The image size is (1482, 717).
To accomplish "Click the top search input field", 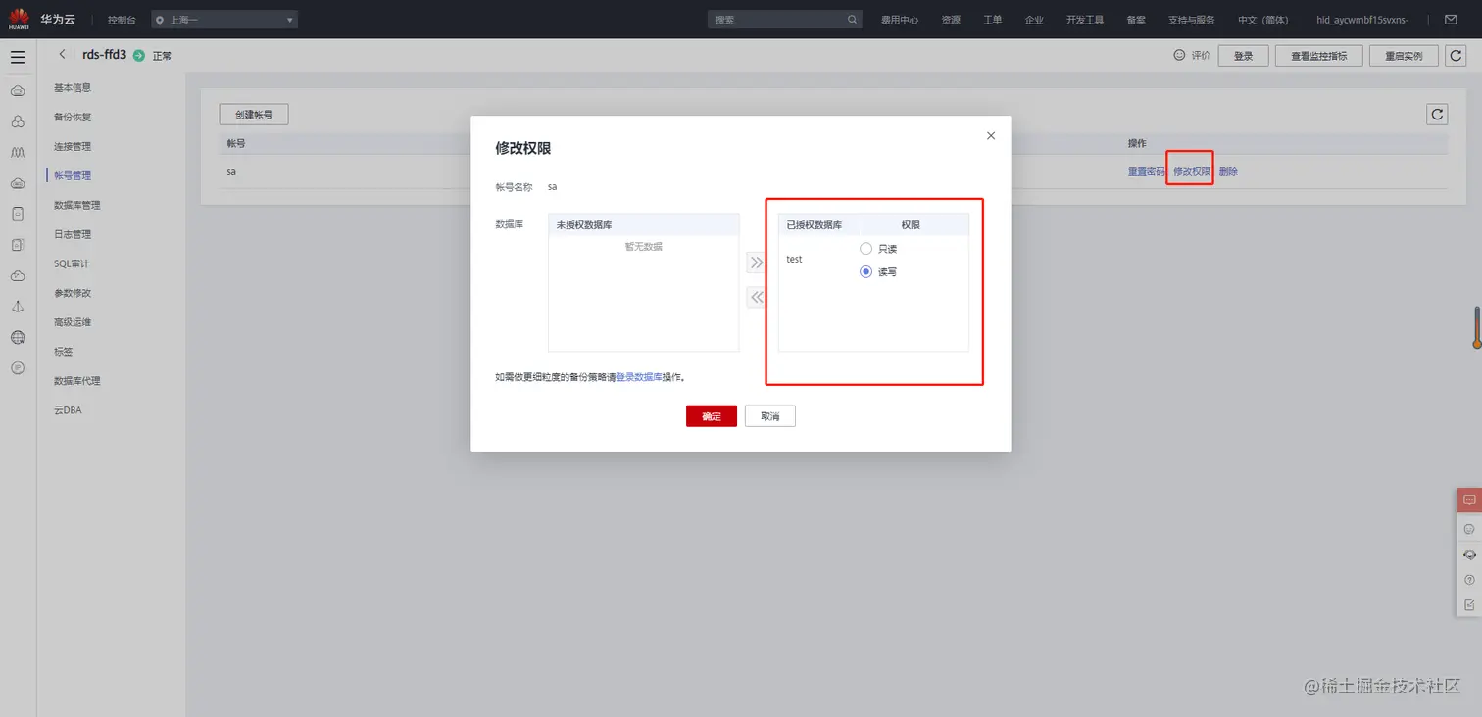I will [774, 19].
